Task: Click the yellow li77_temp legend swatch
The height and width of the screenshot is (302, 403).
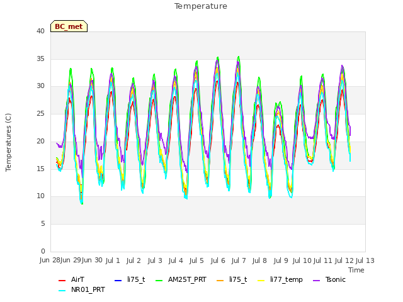Action: click(x=261, y=280)
